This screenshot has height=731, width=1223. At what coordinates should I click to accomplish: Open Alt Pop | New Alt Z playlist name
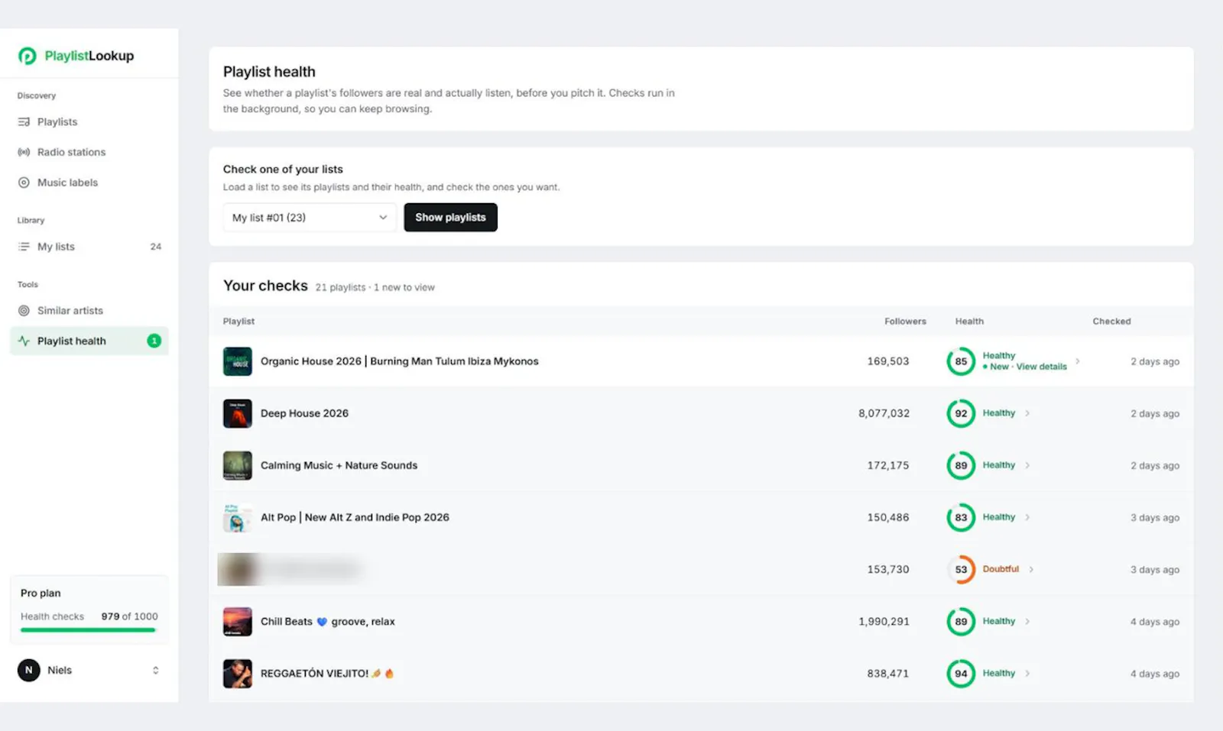point(355,517)
